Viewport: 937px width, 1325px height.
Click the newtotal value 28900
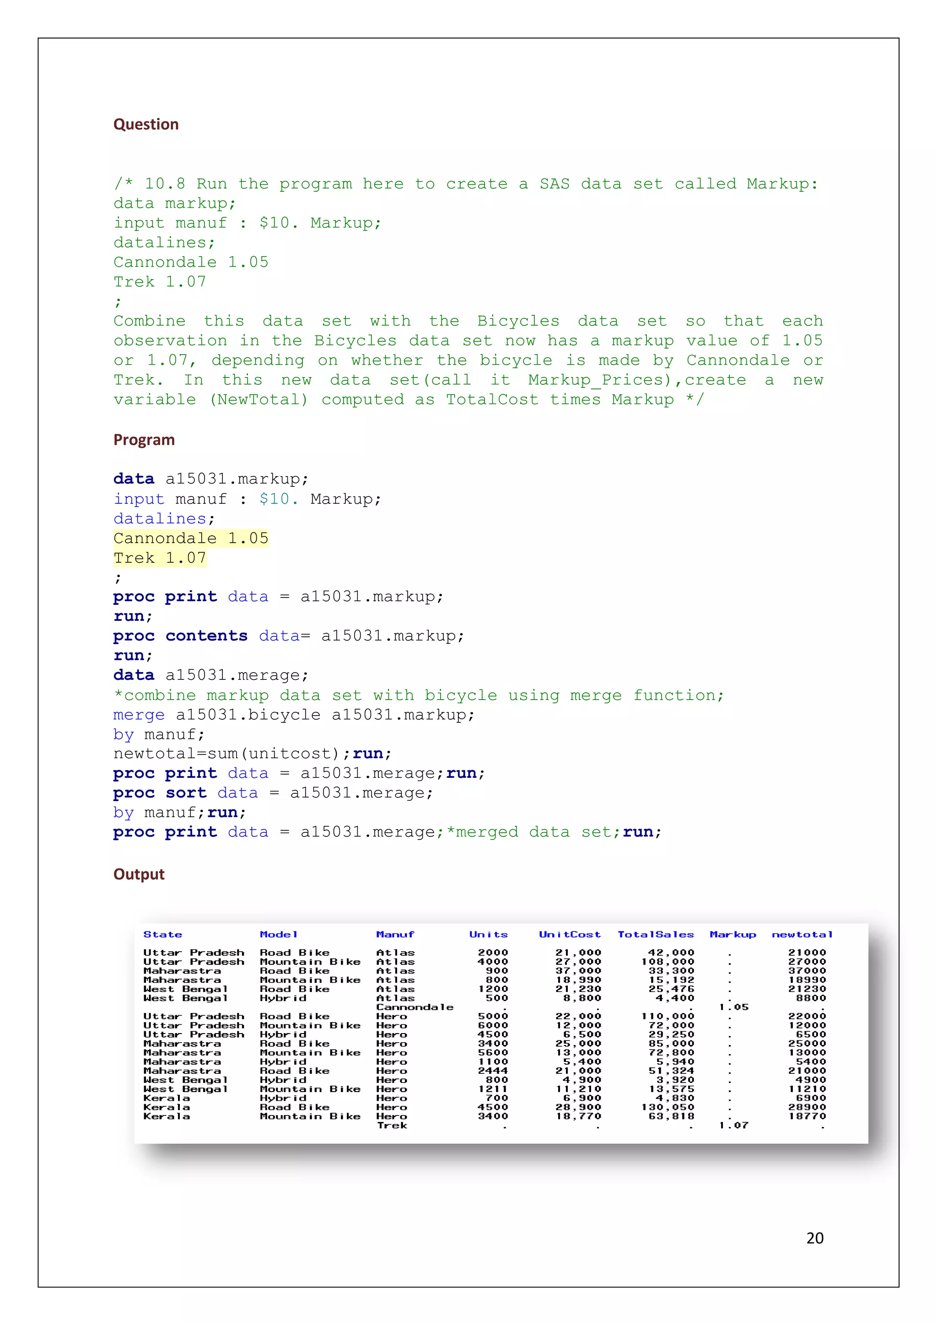click(807, 1107)
